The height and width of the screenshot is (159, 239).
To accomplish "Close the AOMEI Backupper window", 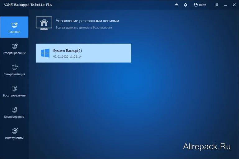I will tap(234, 5).
